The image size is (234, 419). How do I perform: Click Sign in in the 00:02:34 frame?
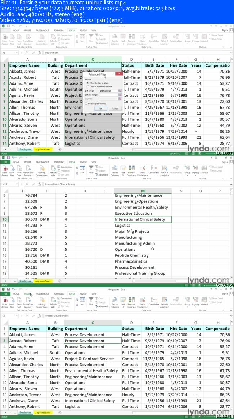tap(225, 294)
